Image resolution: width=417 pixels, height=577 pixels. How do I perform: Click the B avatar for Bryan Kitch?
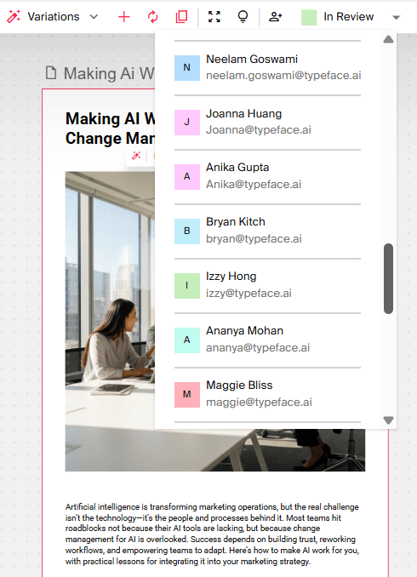187,231
